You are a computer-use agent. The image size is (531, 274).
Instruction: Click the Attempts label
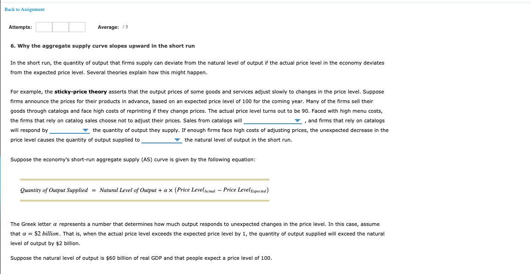20,27
